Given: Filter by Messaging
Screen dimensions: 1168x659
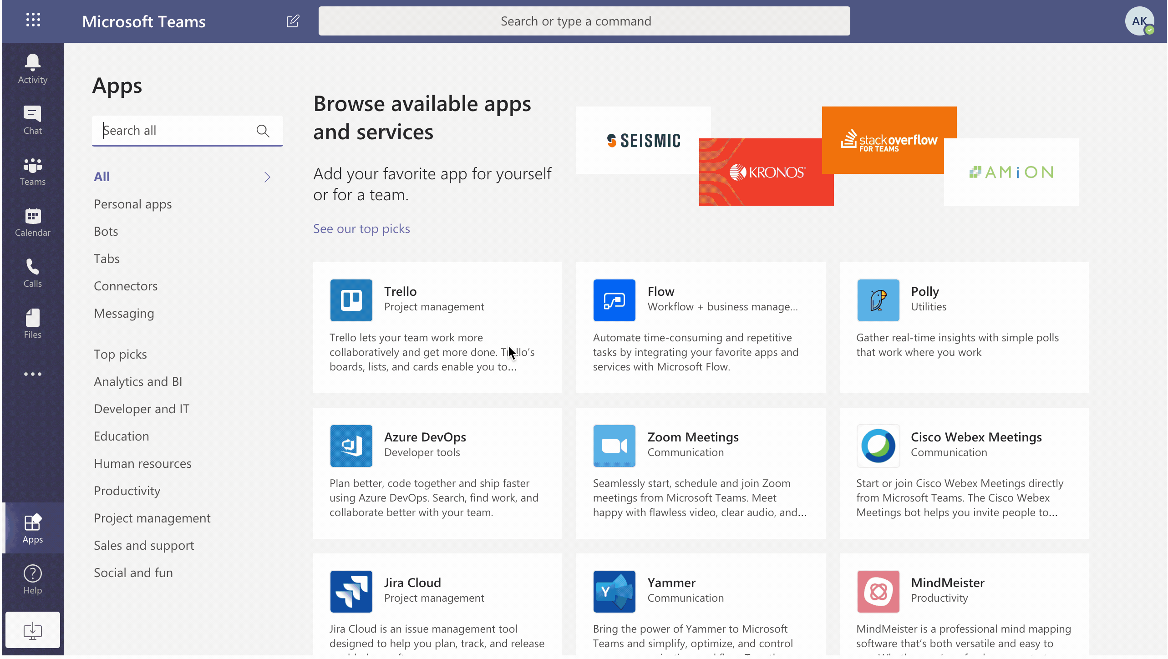Looking at the screenshot, I should [124, 314].
